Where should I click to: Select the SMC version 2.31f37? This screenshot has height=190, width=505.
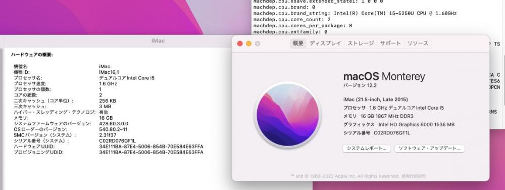[x=108, y=135]
